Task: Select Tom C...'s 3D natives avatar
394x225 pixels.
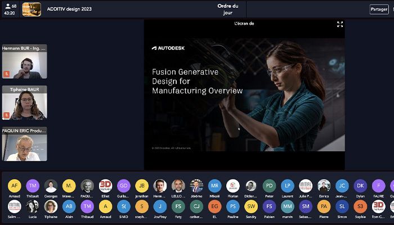Action: [x=378, y=206]
